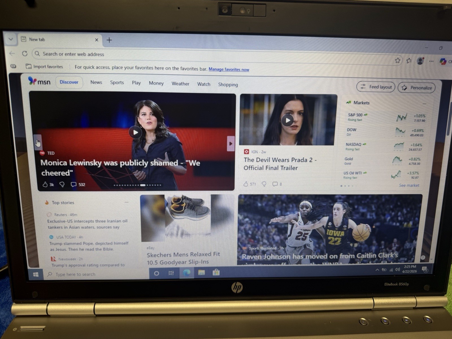Add page to favorites with star icon
Image resolution: width=452 pixels, height=339 pixels.
(x=397, y=60)
